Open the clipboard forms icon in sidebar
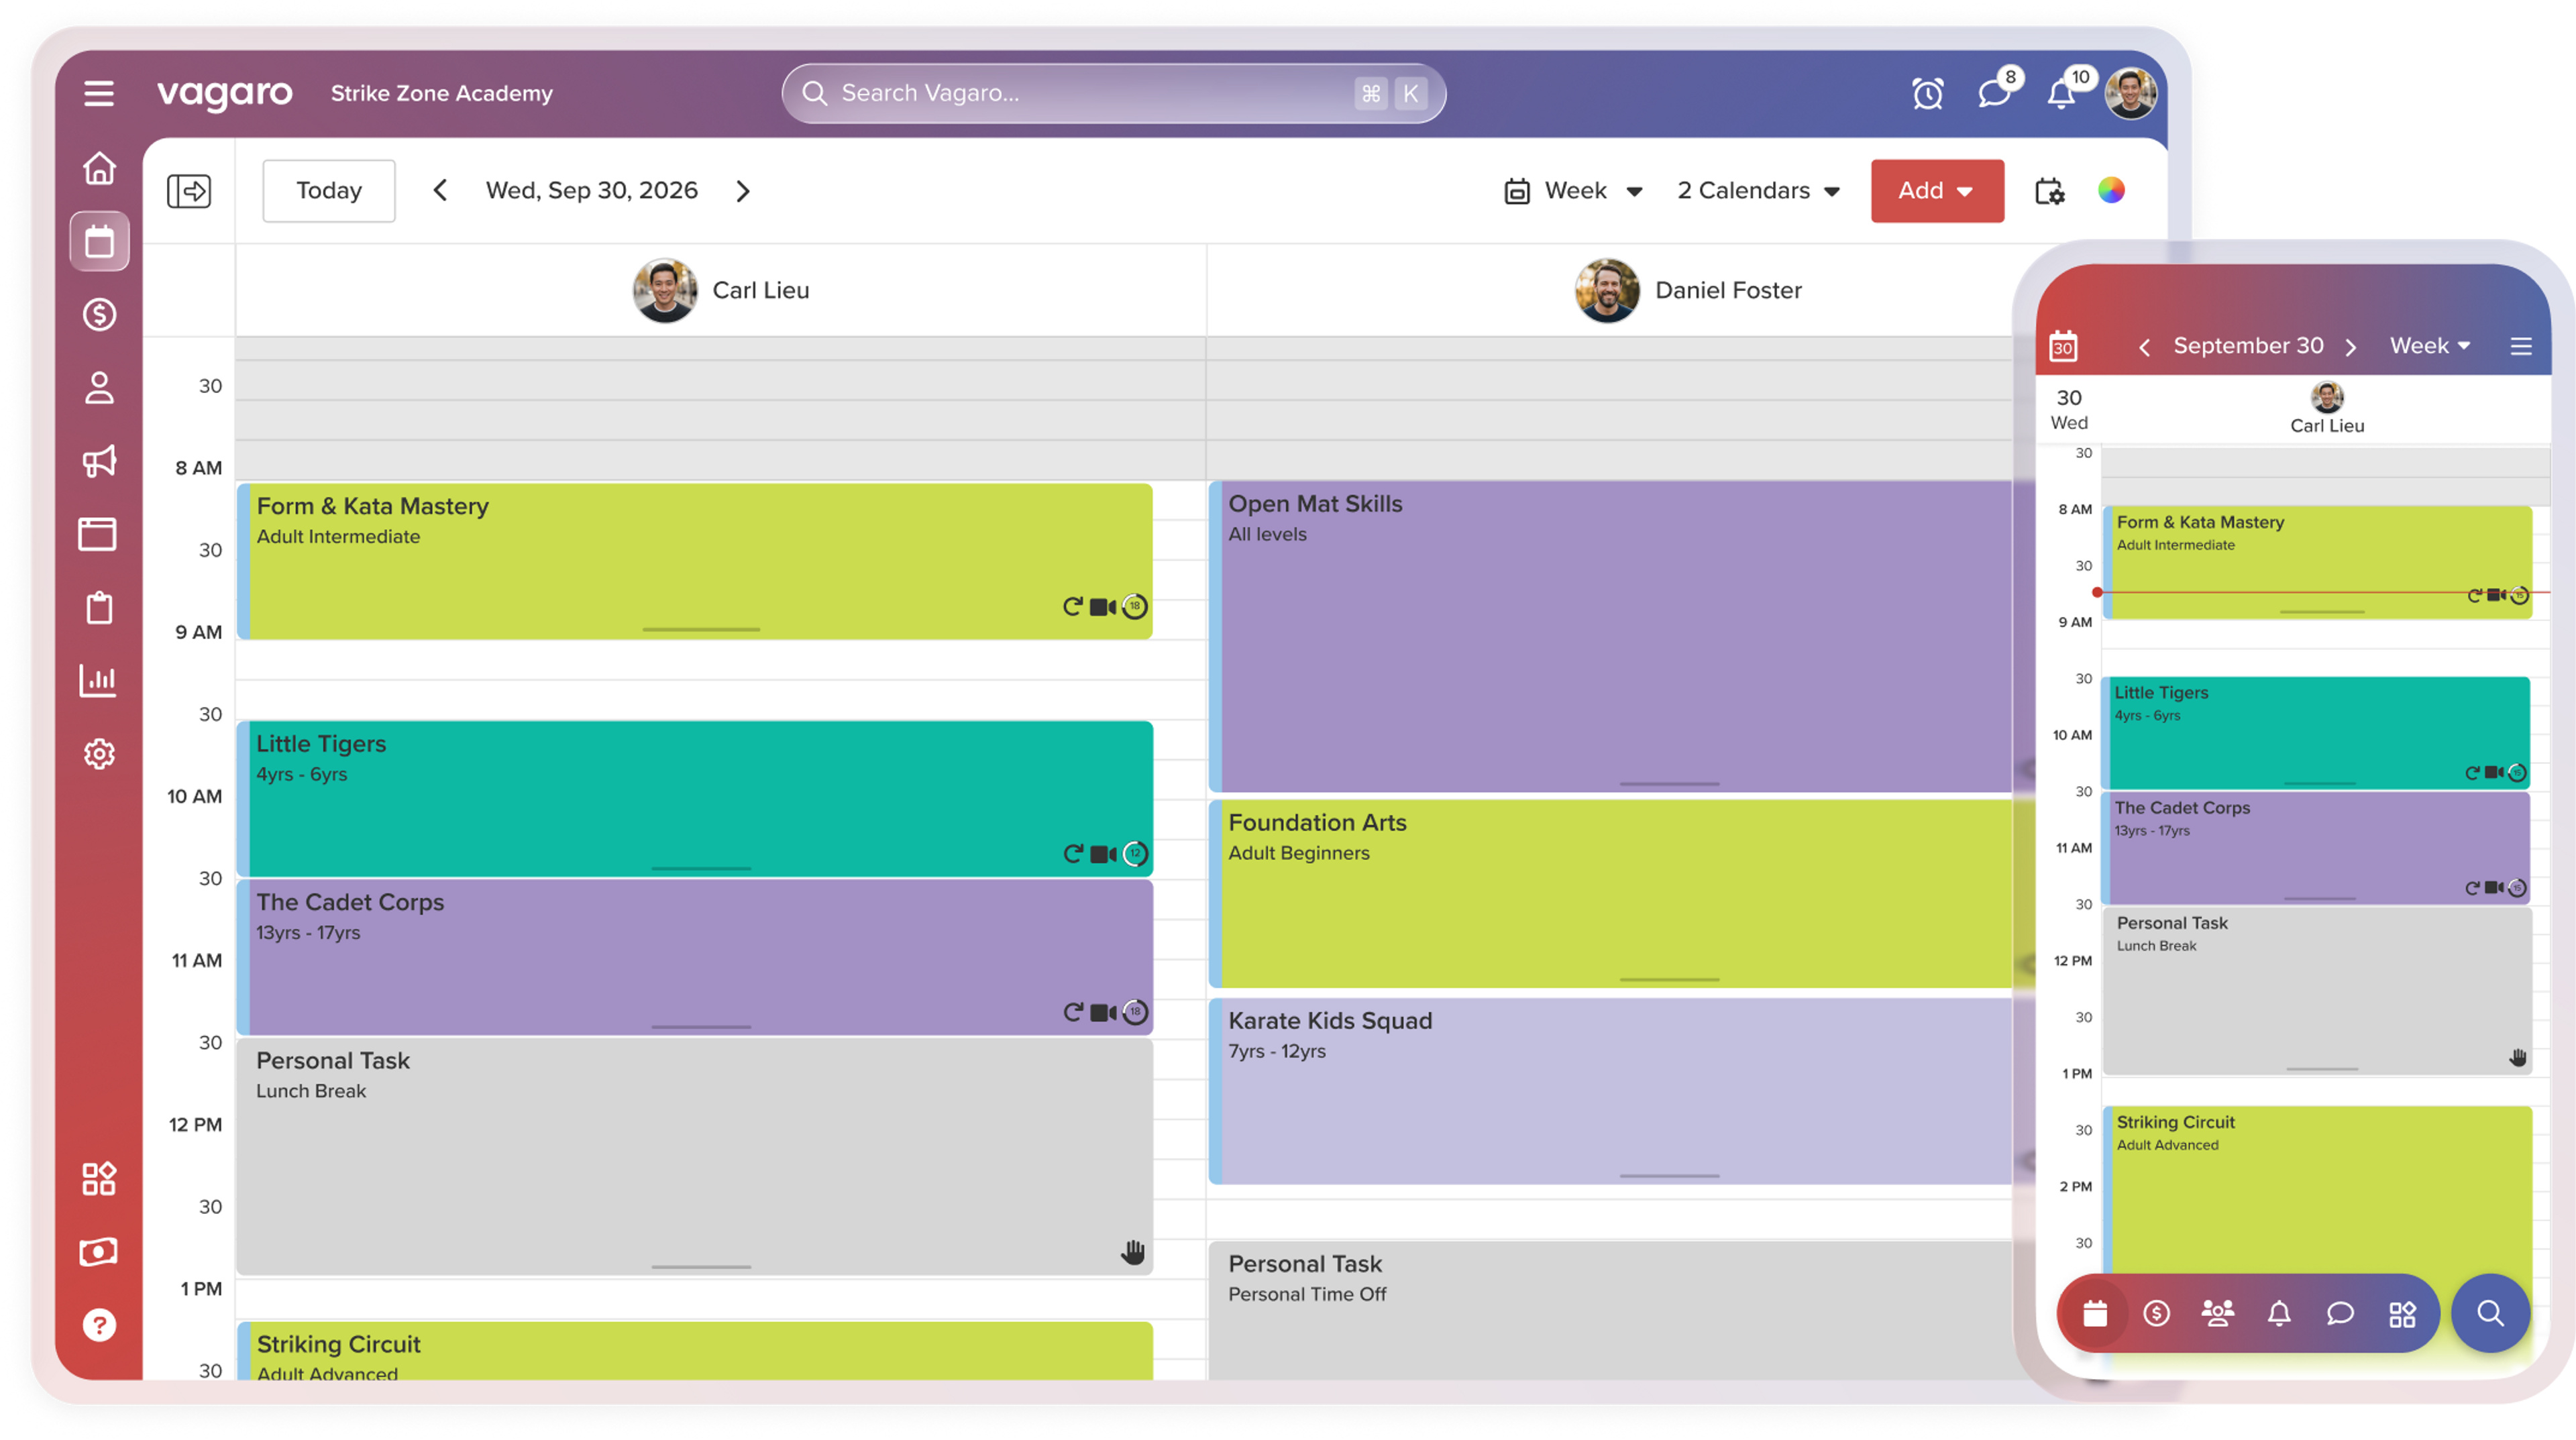The width and height of the screenshot is (2576, 1440). (x=99, y=607)
